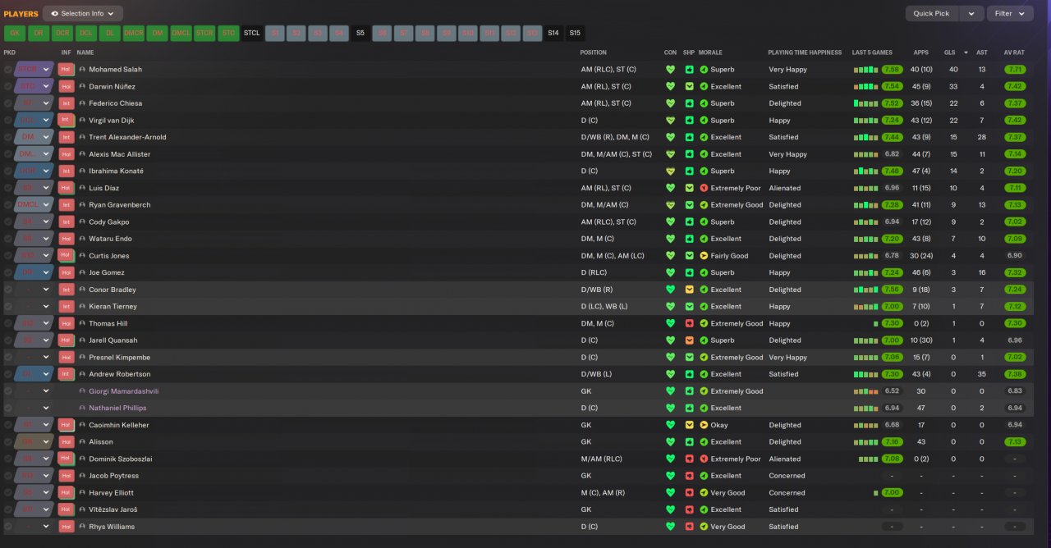Viewport: 1051px width, 548px height.
Task: Click the Hol icon next to Harvey Elliott
Action: coord(67,493)
